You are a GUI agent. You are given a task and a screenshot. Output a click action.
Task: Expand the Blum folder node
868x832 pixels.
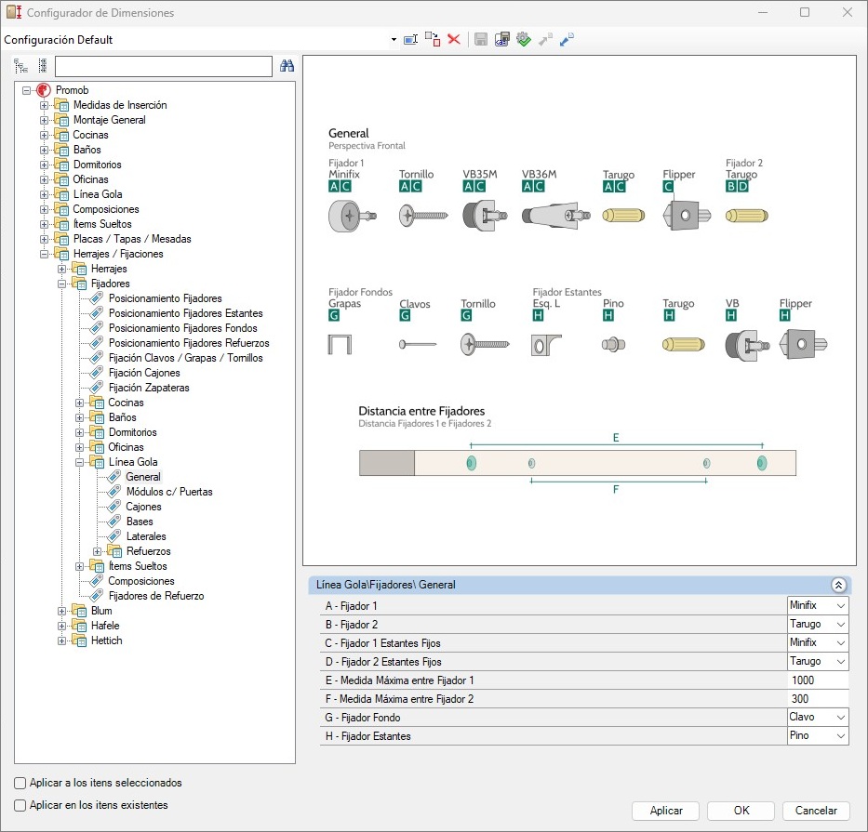[62, 611]
